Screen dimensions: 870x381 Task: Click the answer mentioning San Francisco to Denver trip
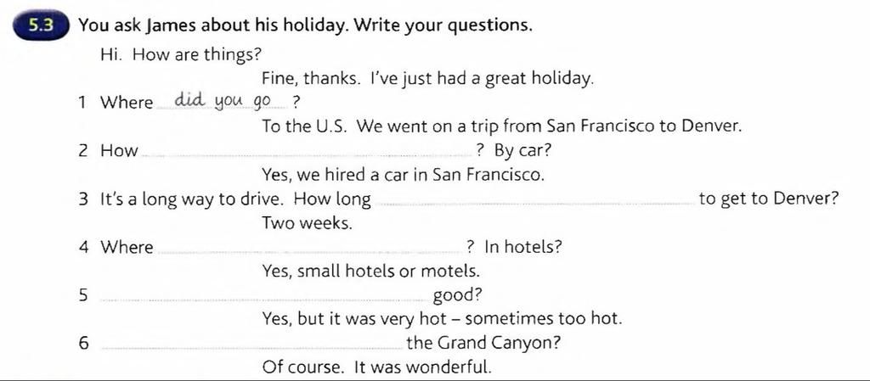(x=502, y=126)
